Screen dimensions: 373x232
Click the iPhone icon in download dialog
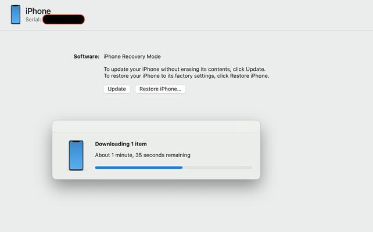76,155
